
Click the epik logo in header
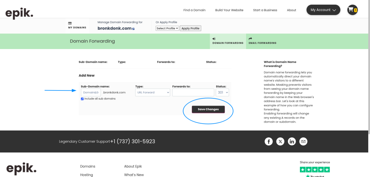[19, 13]
